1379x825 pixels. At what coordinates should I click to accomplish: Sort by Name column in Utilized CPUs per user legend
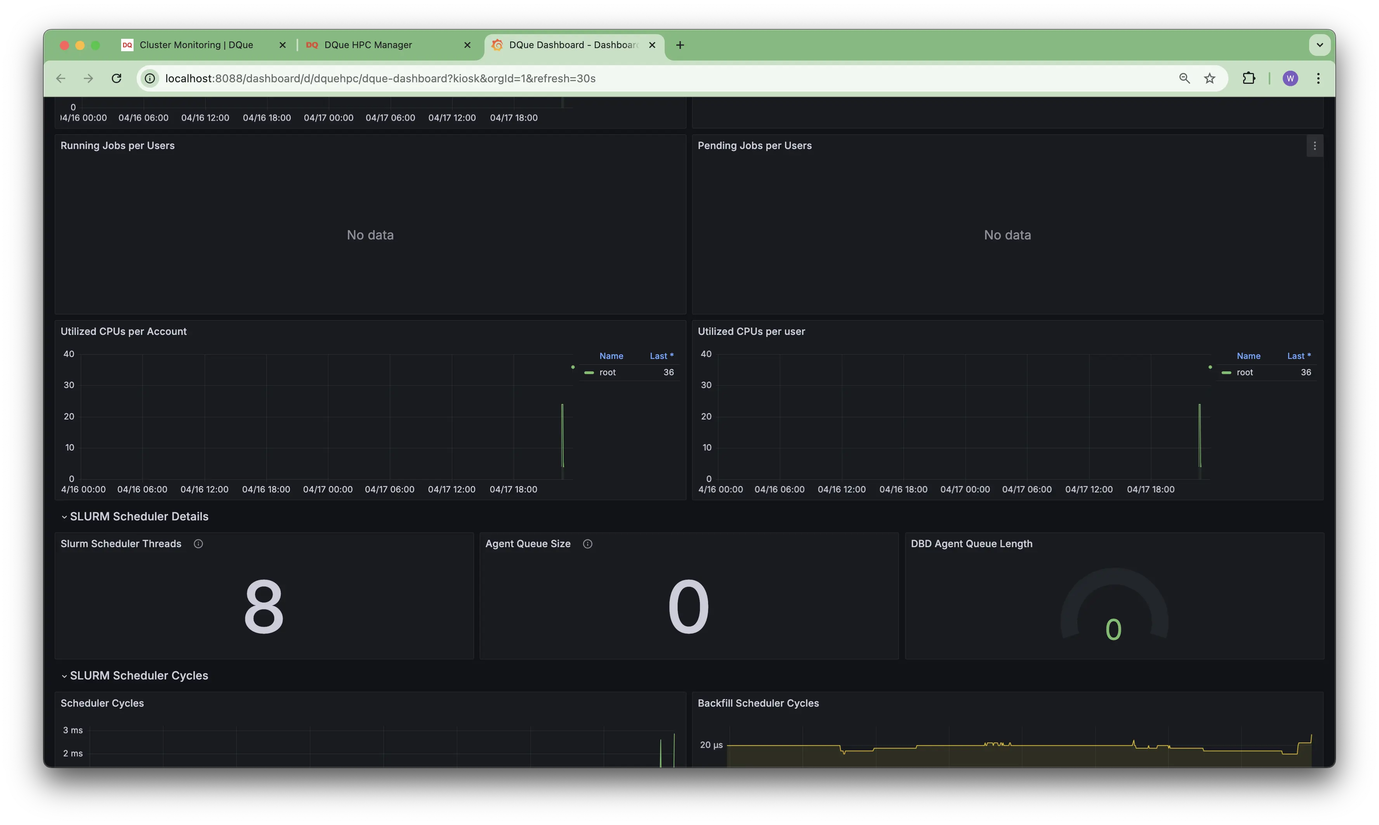click(x=1248, y=356)
